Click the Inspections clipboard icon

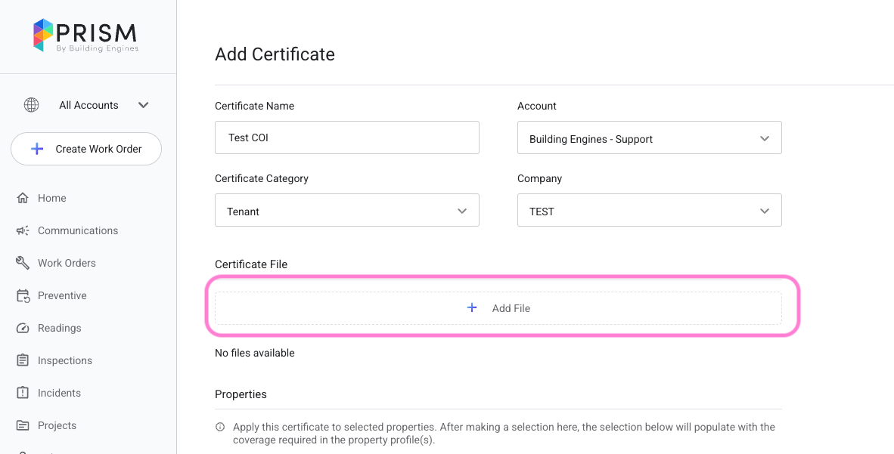click(x=23, y=360)
